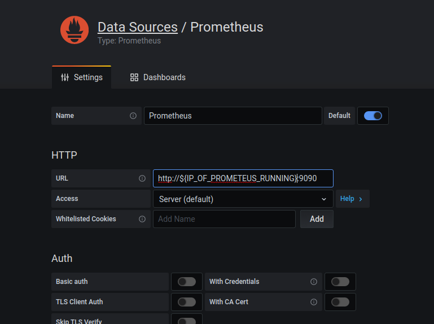
Task: Click the Default label next to toggle
Action: (339, 116)
